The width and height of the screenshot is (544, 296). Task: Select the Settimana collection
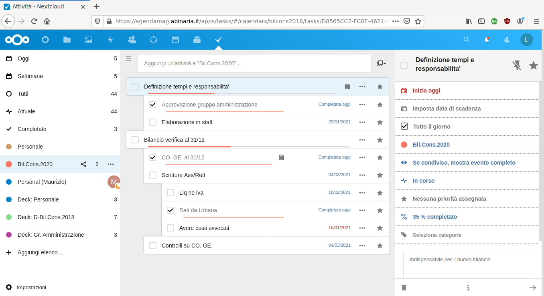coord(60,76)
